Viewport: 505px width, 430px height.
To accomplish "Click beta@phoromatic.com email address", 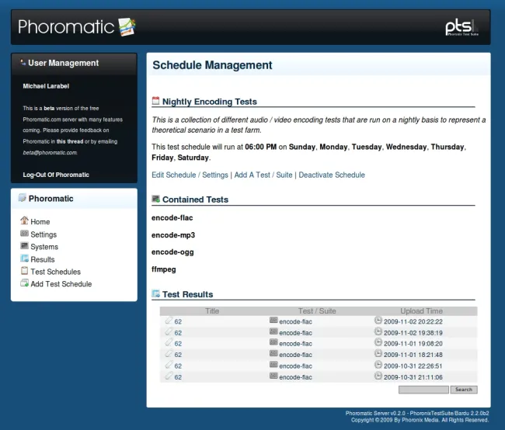I will (x=50, y=153).
